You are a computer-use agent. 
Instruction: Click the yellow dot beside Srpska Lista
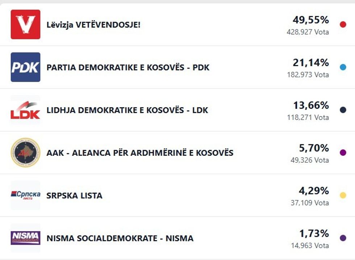[x=343, y=195]
